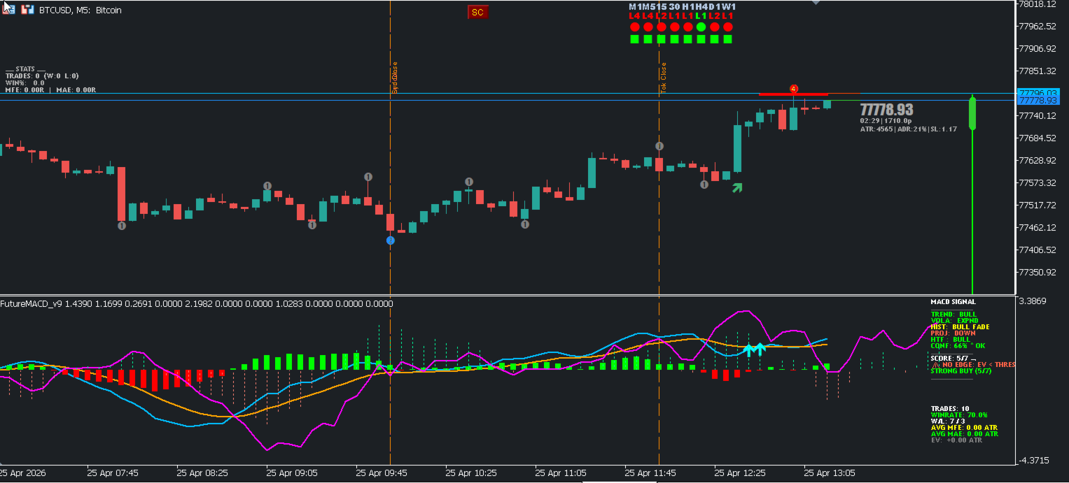Image resolution: width=1069 pixels, height=483 pixels.
Task: Click the Syd Close session label
Action: [x=394, y=78]
